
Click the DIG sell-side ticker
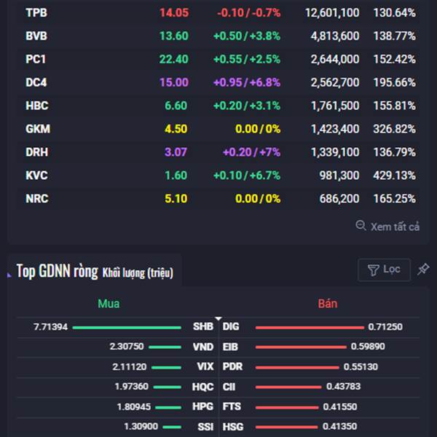coord(231,326)
